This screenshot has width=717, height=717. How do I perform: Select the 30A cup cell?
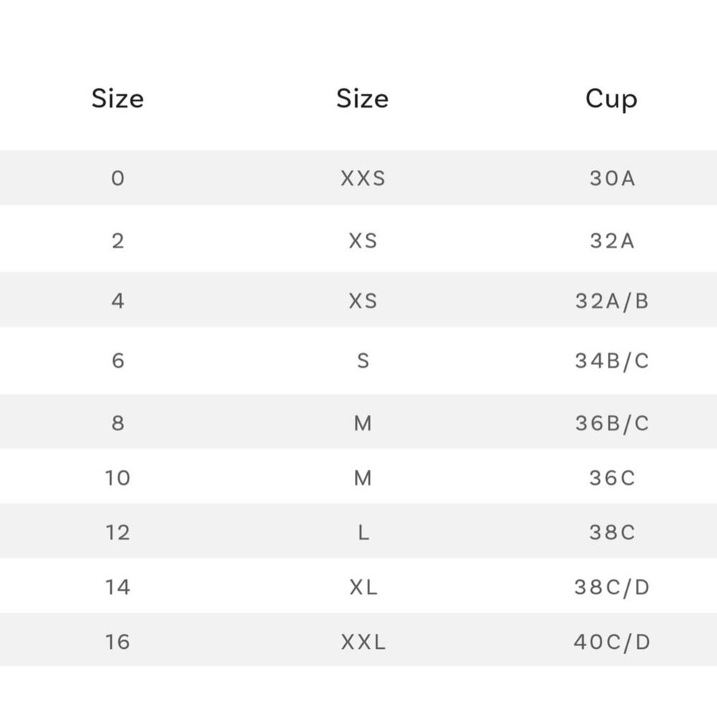click(612, 179)
